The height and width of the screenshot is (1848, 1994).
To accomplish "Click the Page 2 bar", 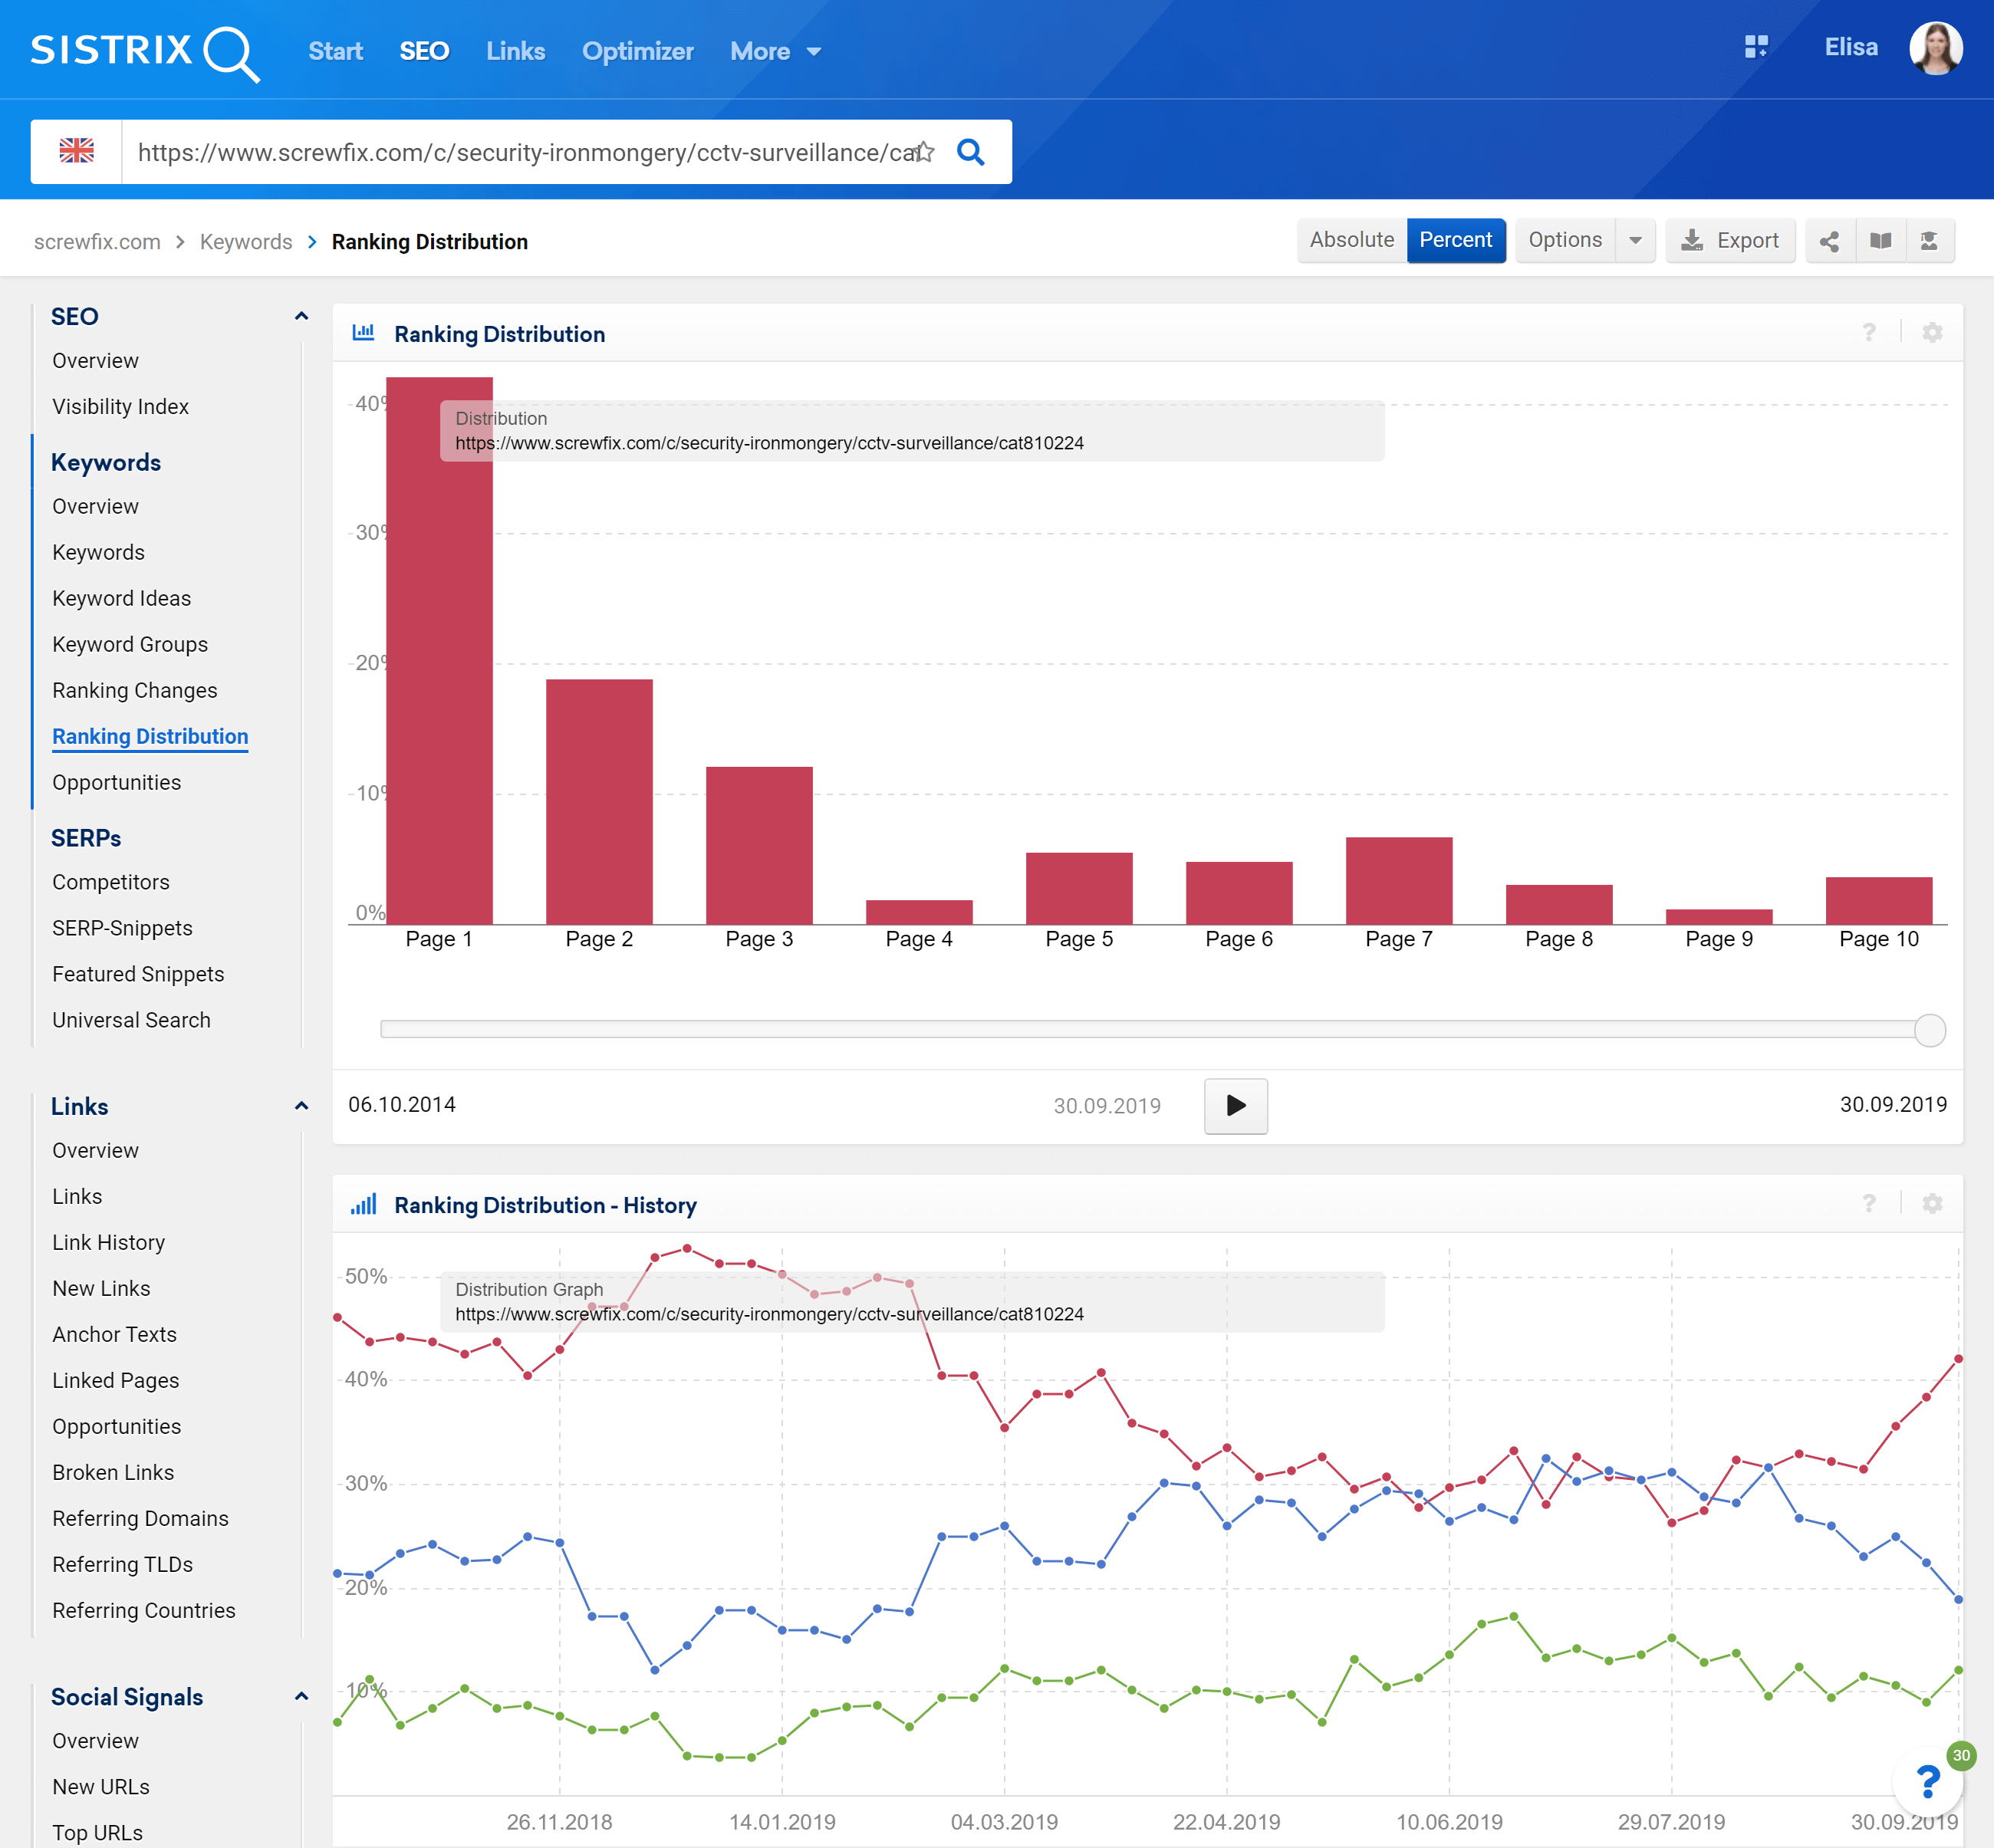I will [599, 802].
